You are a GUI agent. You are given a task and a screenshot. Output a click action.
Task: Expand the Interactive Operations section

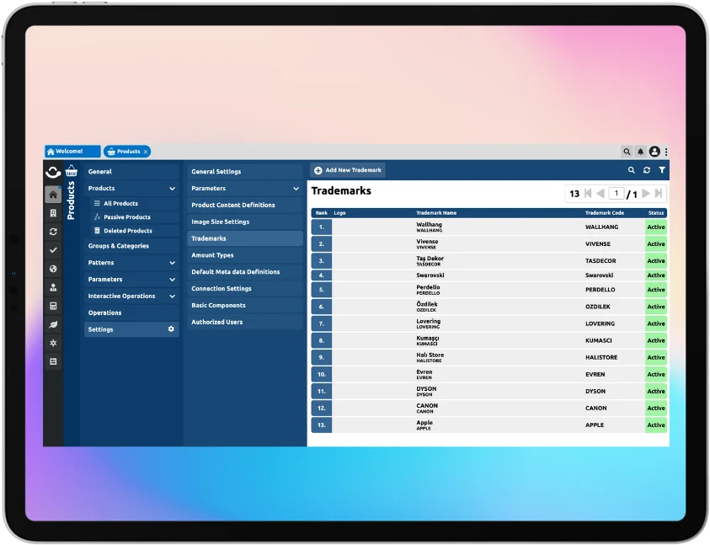(172, 297)
